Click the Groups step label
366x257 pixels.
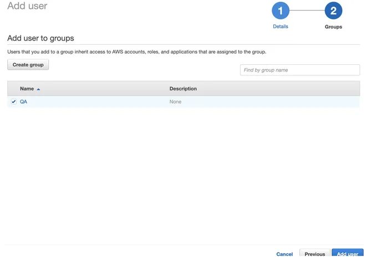(333, 27)
